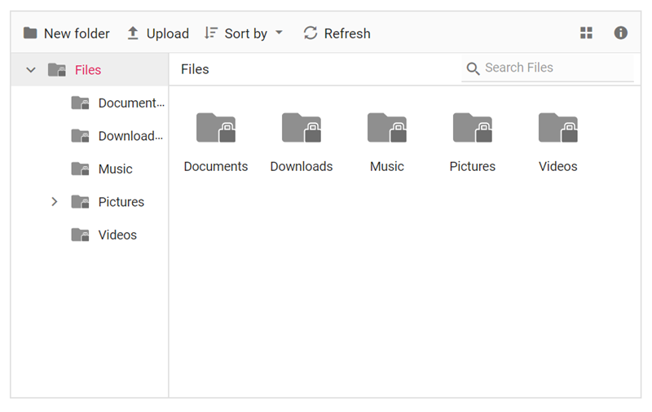This screenshot has height=412, width=652.
Task: Click the Music locked folder icon
Action: (387, 128)
